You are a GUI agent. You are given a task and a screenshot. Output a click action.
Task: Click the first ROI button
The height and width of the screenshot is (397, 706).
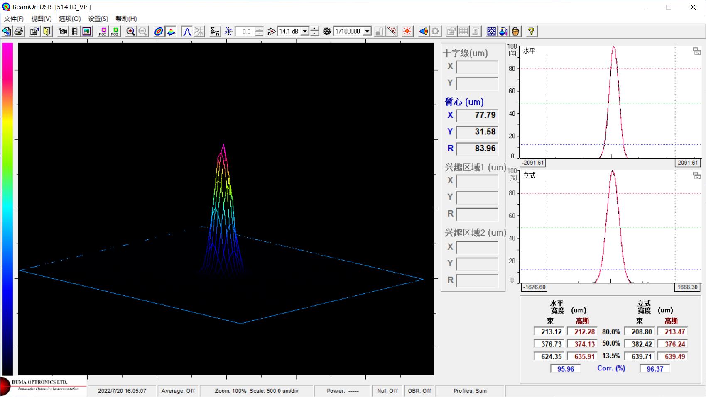(103, 32)
